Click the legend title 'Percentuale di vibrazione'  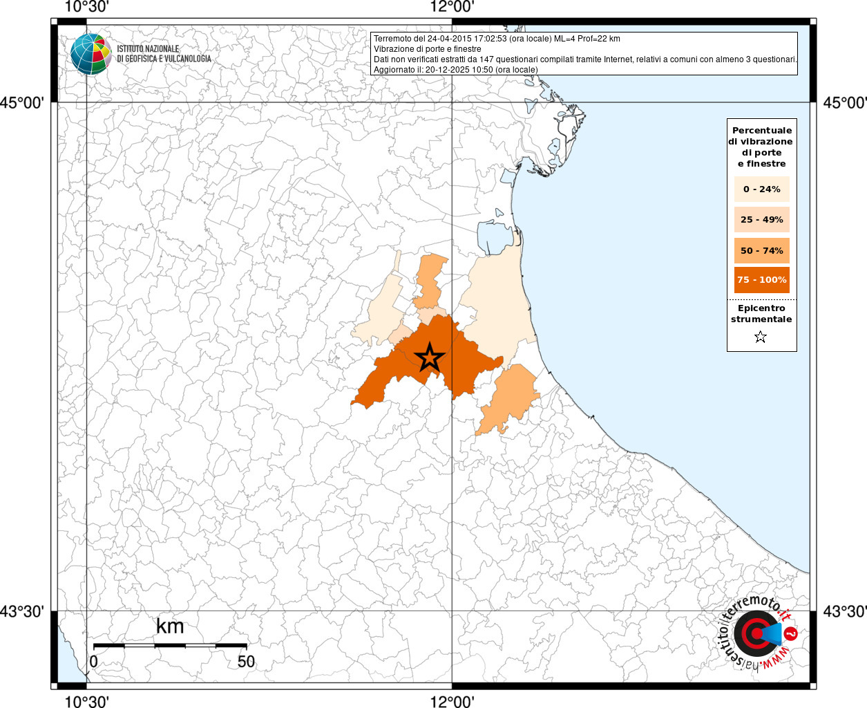[761, 147]
